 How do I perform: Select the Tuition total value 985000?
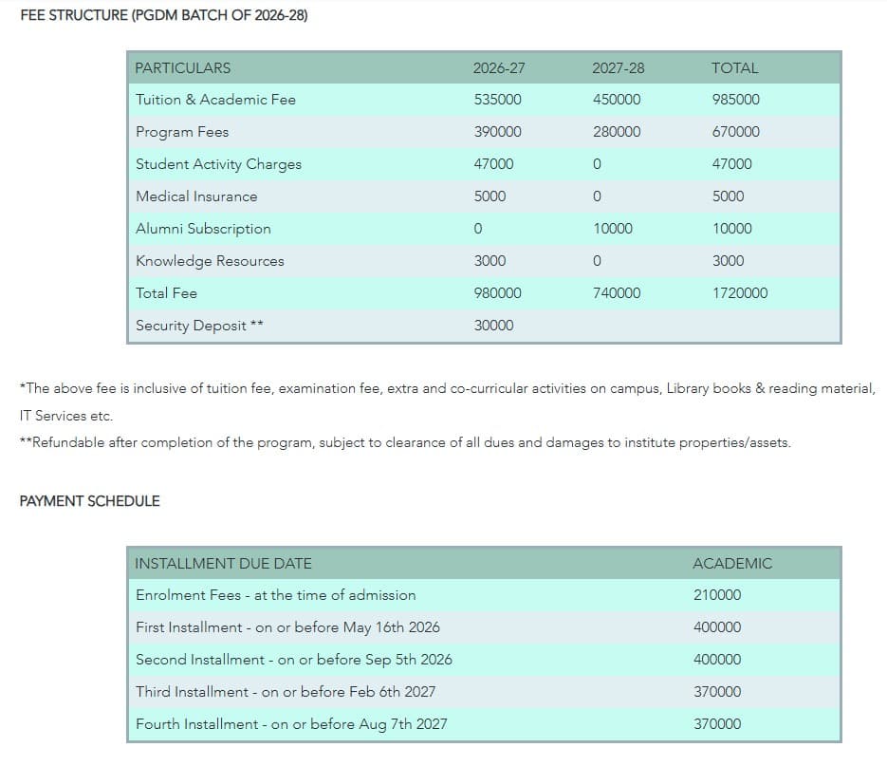pos(736,100)
